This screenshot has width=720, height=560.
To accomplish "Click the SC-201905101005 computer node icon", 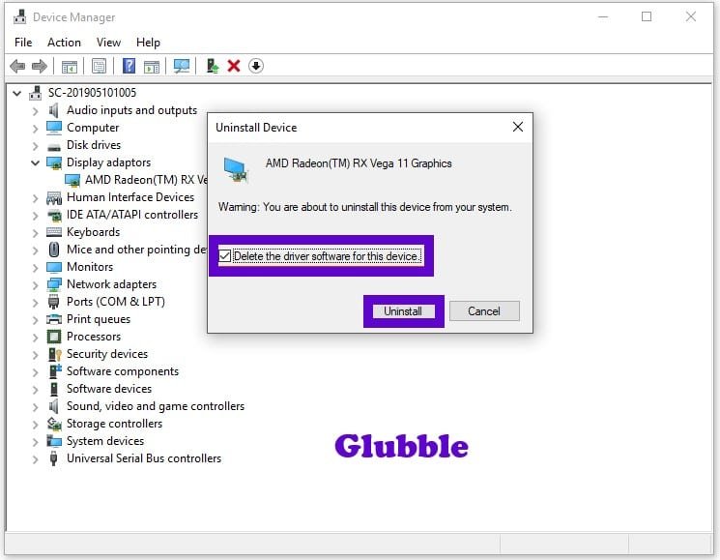I will pyautogui.click(x=36, y=92).
